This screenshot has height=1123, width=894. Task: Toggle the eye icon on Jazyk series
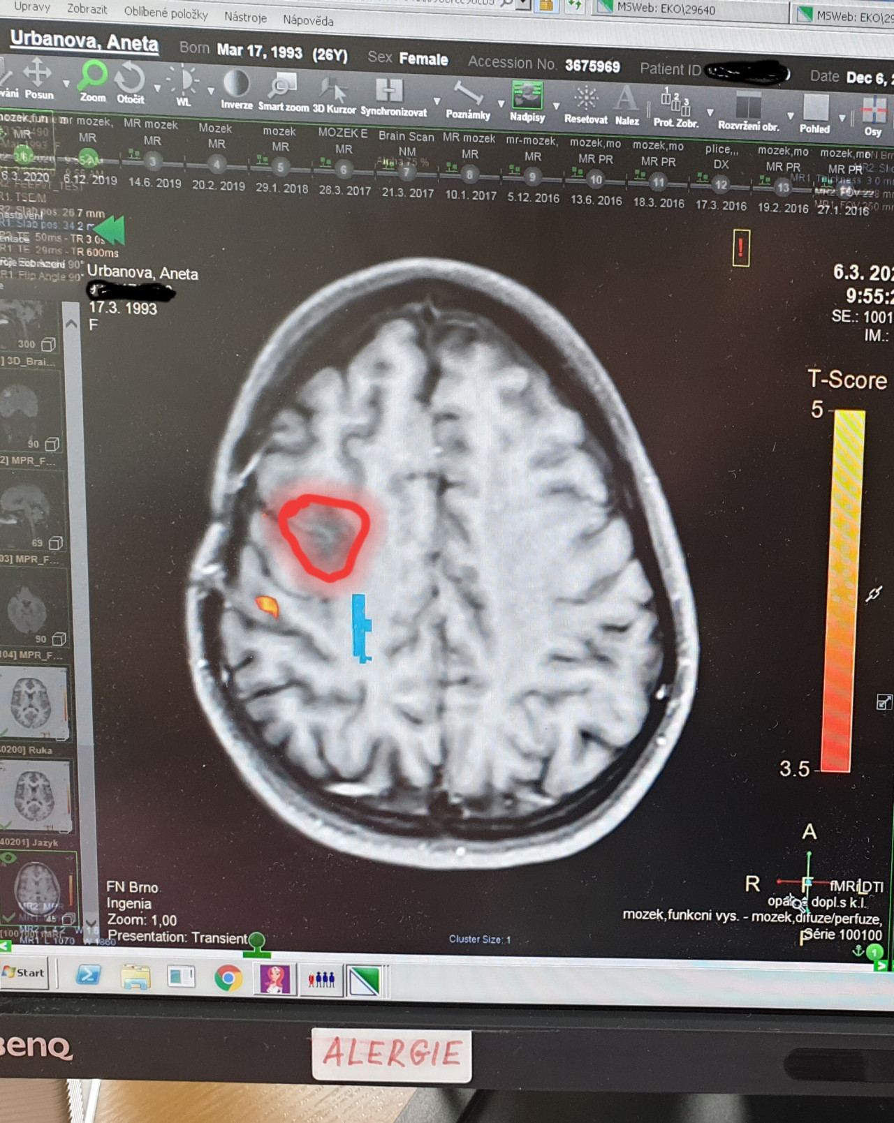[8, 859]
